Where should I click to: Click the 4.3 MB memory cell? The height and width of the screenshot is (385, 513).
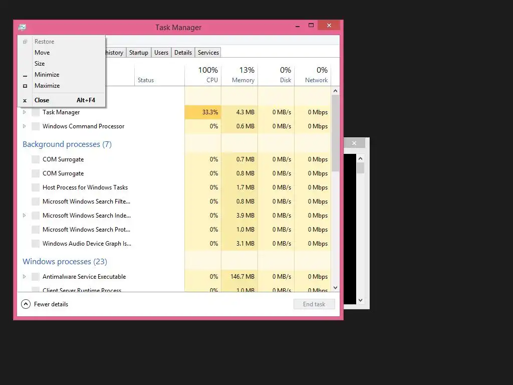click(239, 112)
